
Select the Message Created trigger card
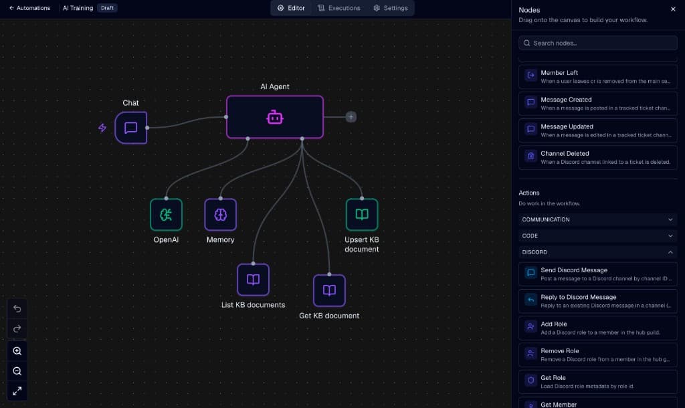tap(597, 104)
